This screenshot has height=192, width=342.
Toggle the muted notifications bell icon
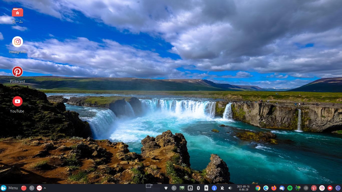click(222, 188)
